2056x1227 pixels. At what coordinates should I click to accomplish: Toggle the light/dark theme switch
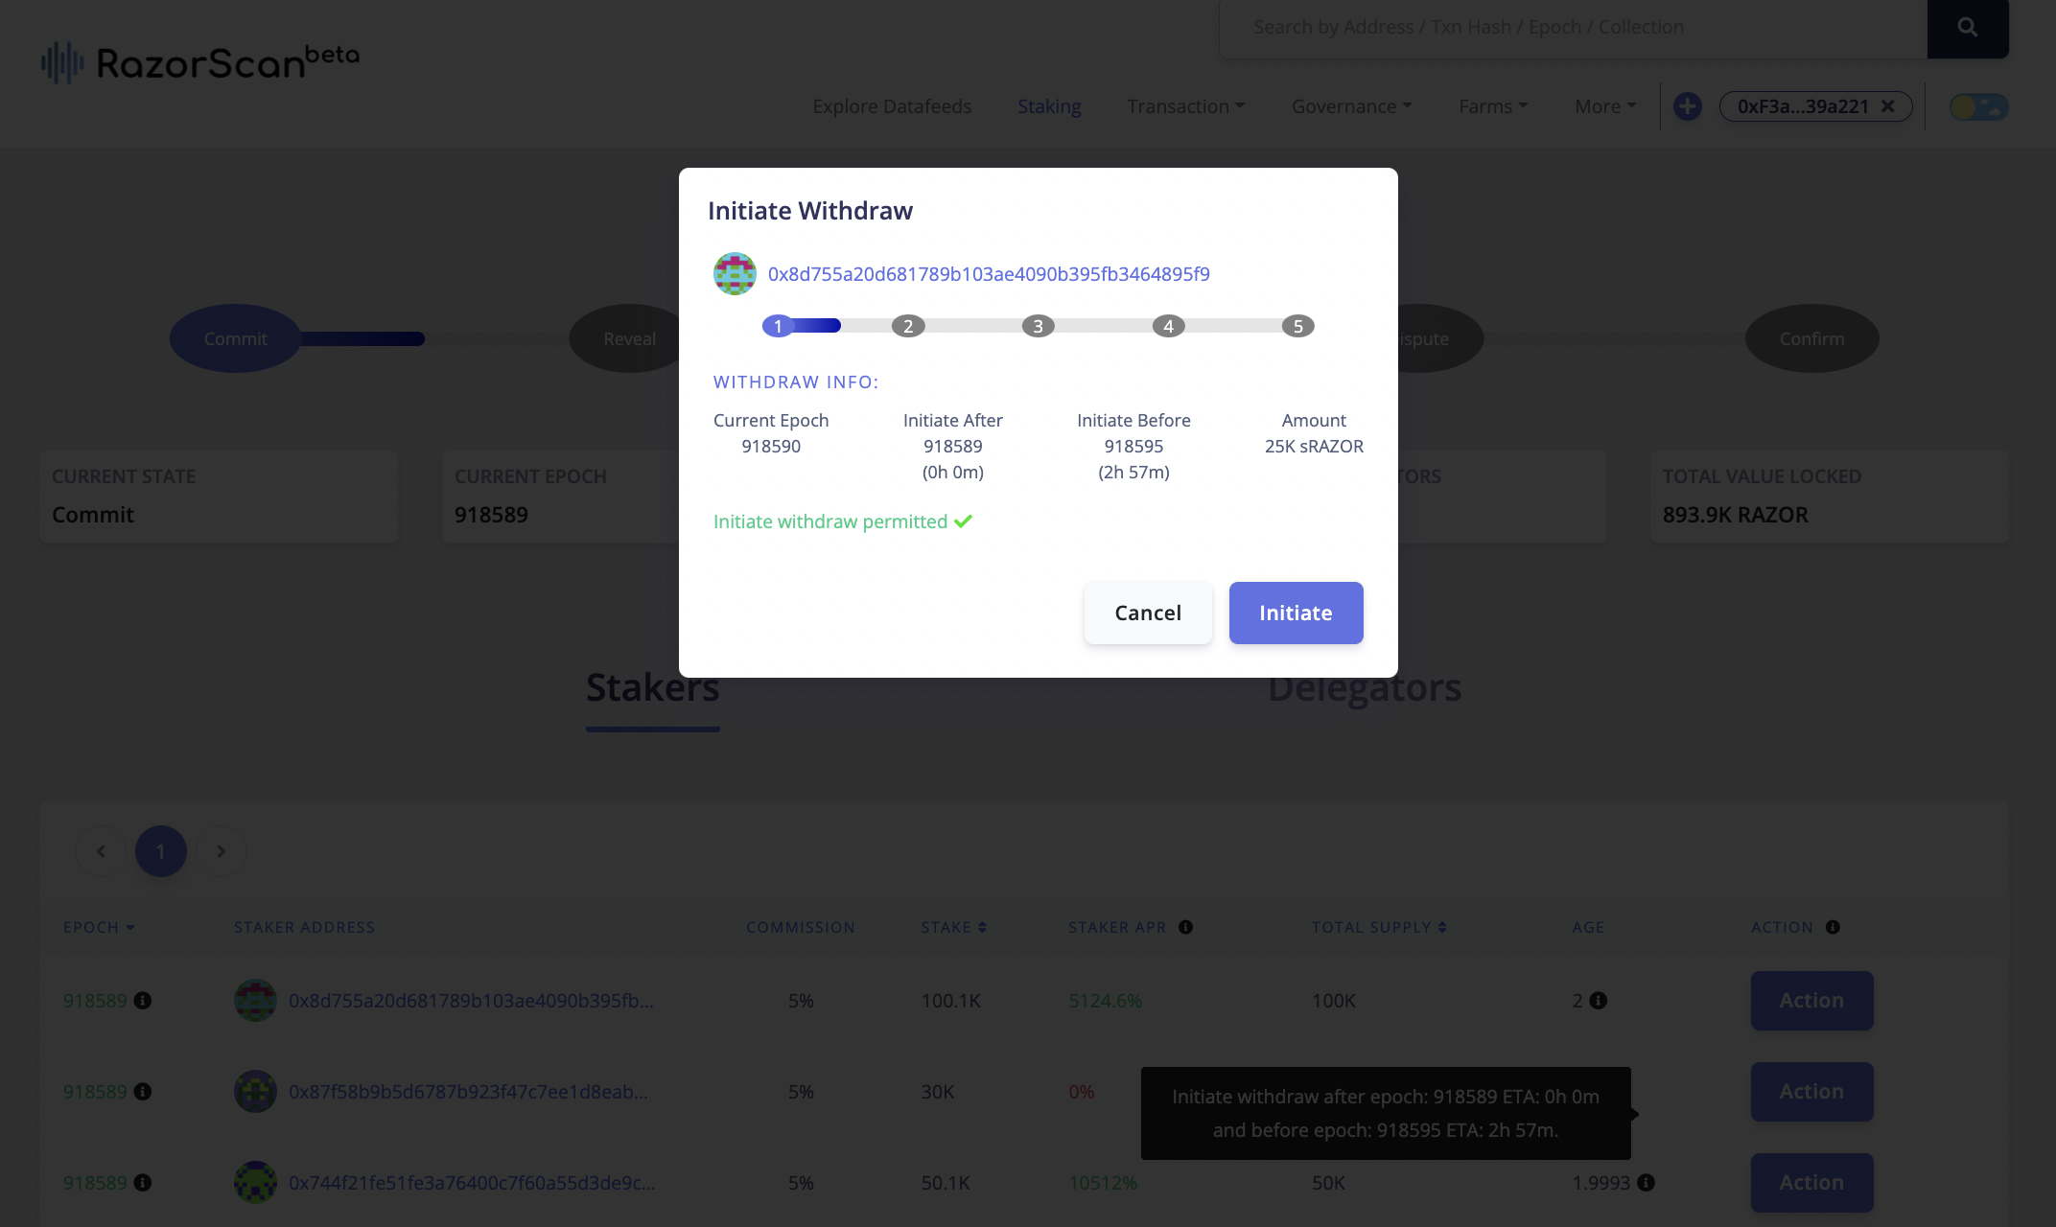[1977, 107]
